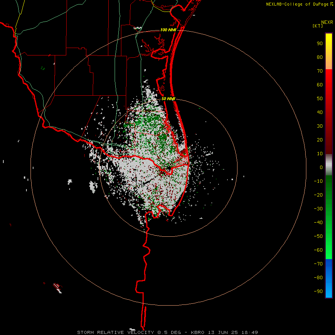This screenshot has height=335, width=335.
Task: Click the 60 knot scale value
Action: click(320, 85)
